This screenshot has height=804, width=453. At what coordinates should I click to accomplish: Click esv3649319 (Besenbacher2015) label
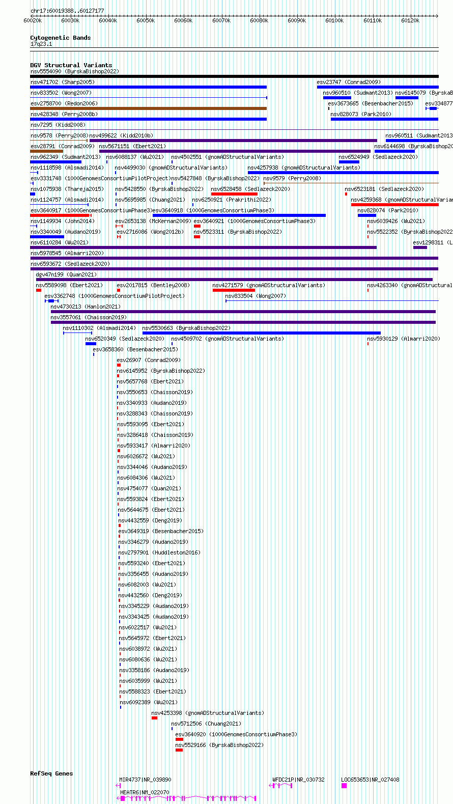click(x=160, y=531)
